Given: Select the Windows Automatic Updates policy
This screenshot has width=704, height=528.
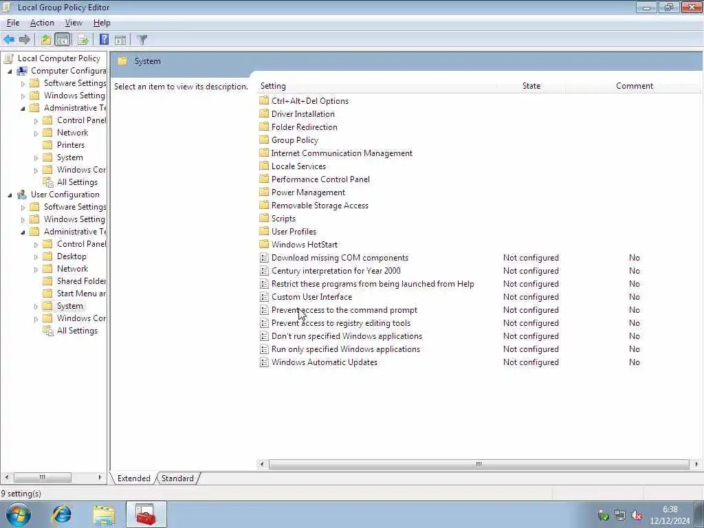Looking at the screenshot, I should pos(324,362).
